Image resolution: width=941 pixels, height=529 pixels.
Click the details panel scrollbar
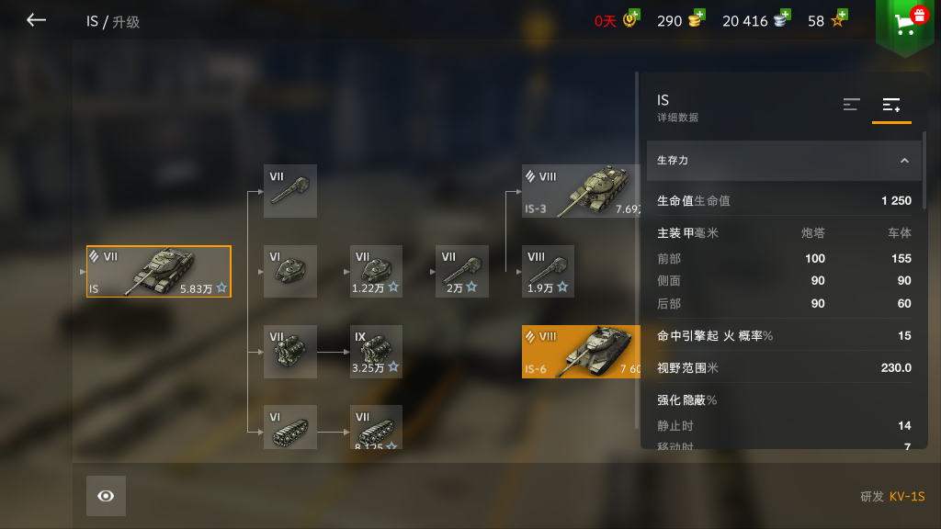click(924, 170)
